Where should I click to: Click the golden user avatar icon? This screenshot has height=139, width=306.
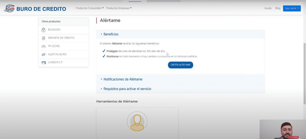tap(137, 122)
